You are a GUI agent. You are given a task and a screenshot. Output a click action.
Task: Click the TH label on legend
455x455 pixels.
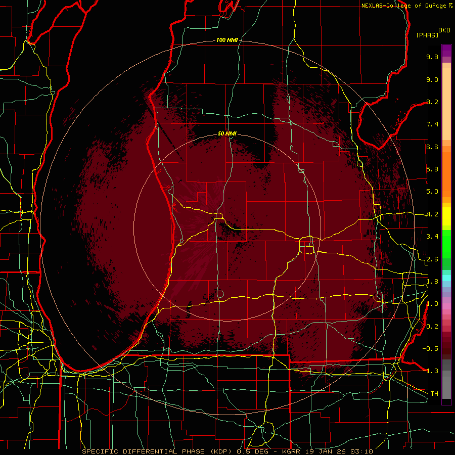(x=434, y=393)
